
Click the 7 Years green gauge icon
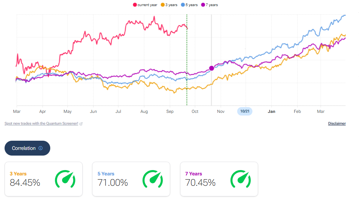240,179
